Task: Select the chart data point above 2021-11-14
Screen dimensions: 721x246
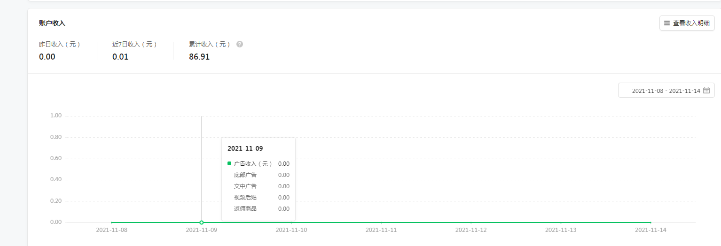Action: click(650, 222)
